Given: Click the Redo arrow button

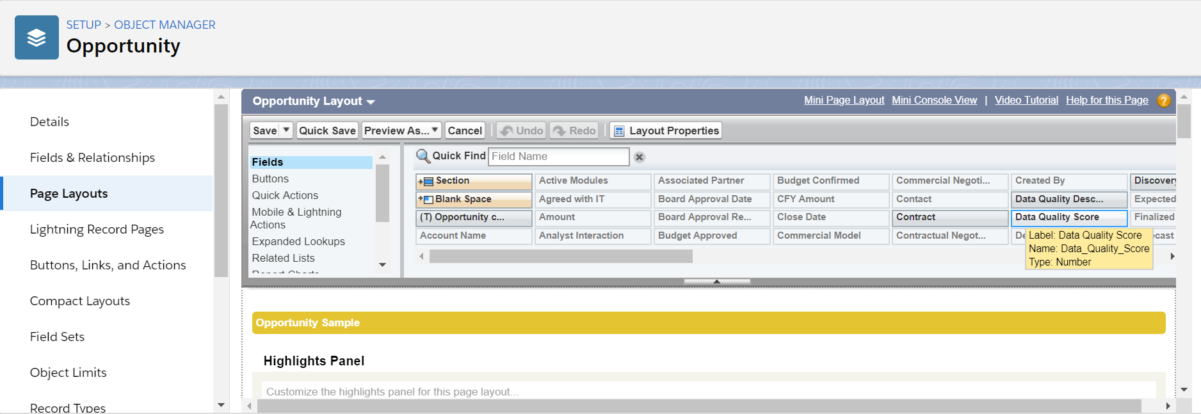Looking at the screenshot, I should click(574, 131).
